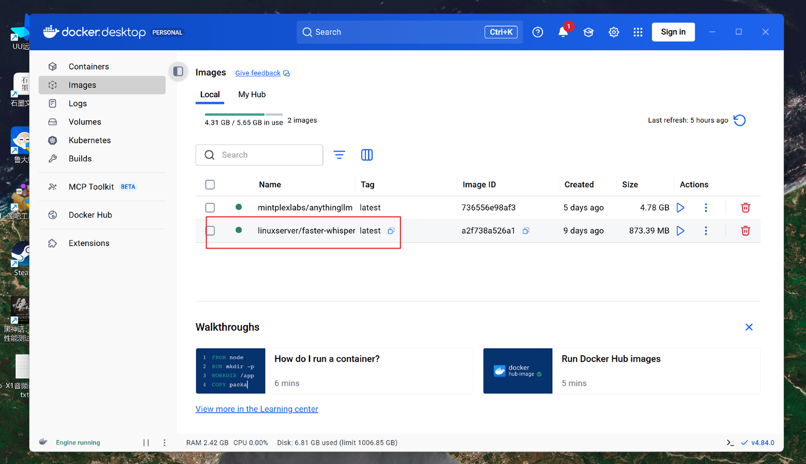The image size is (806, 464).
Task: Open the apps grid menu icon
Action: pyautogui.click(x=638, y=32)
